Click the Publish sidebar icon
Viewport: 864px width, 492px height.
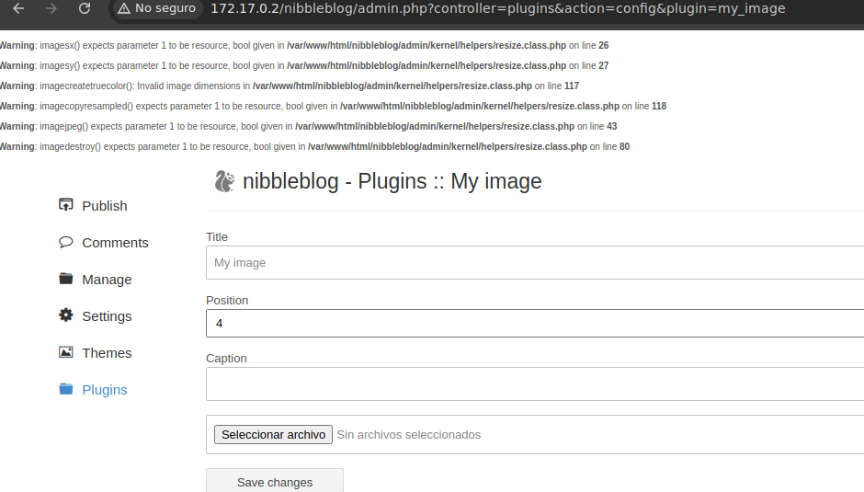[x=65, y=205]
